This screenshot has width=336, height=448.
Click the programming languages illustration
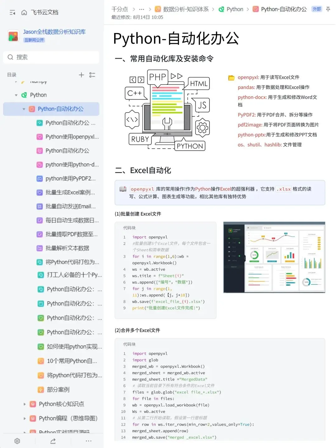(x=167, y=110)
